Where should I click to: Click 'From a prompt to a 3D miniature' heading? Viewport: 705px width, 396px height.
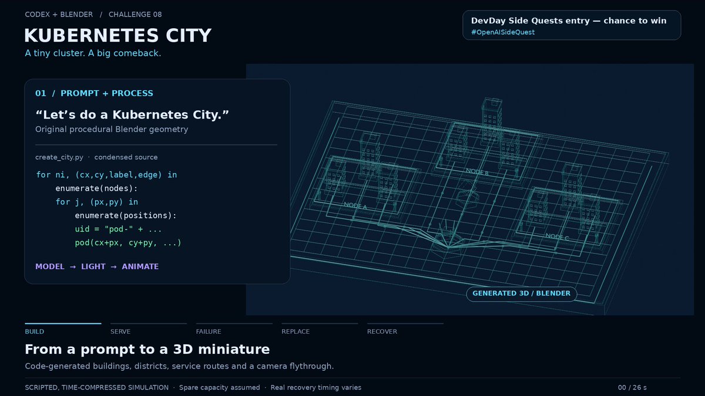(x=147, y=350)
